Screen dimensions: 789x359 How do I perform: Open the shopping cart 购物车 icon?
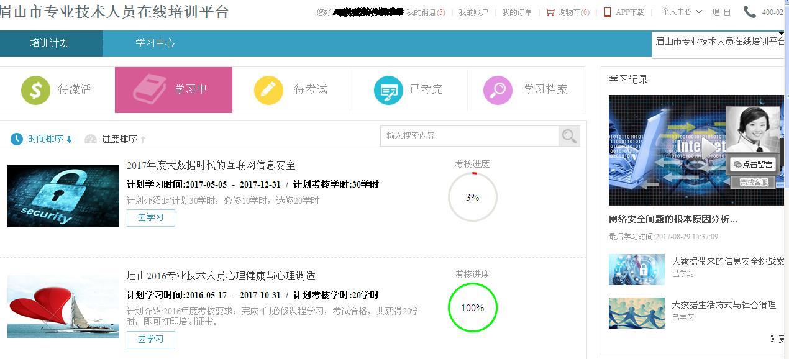point(550,12)
